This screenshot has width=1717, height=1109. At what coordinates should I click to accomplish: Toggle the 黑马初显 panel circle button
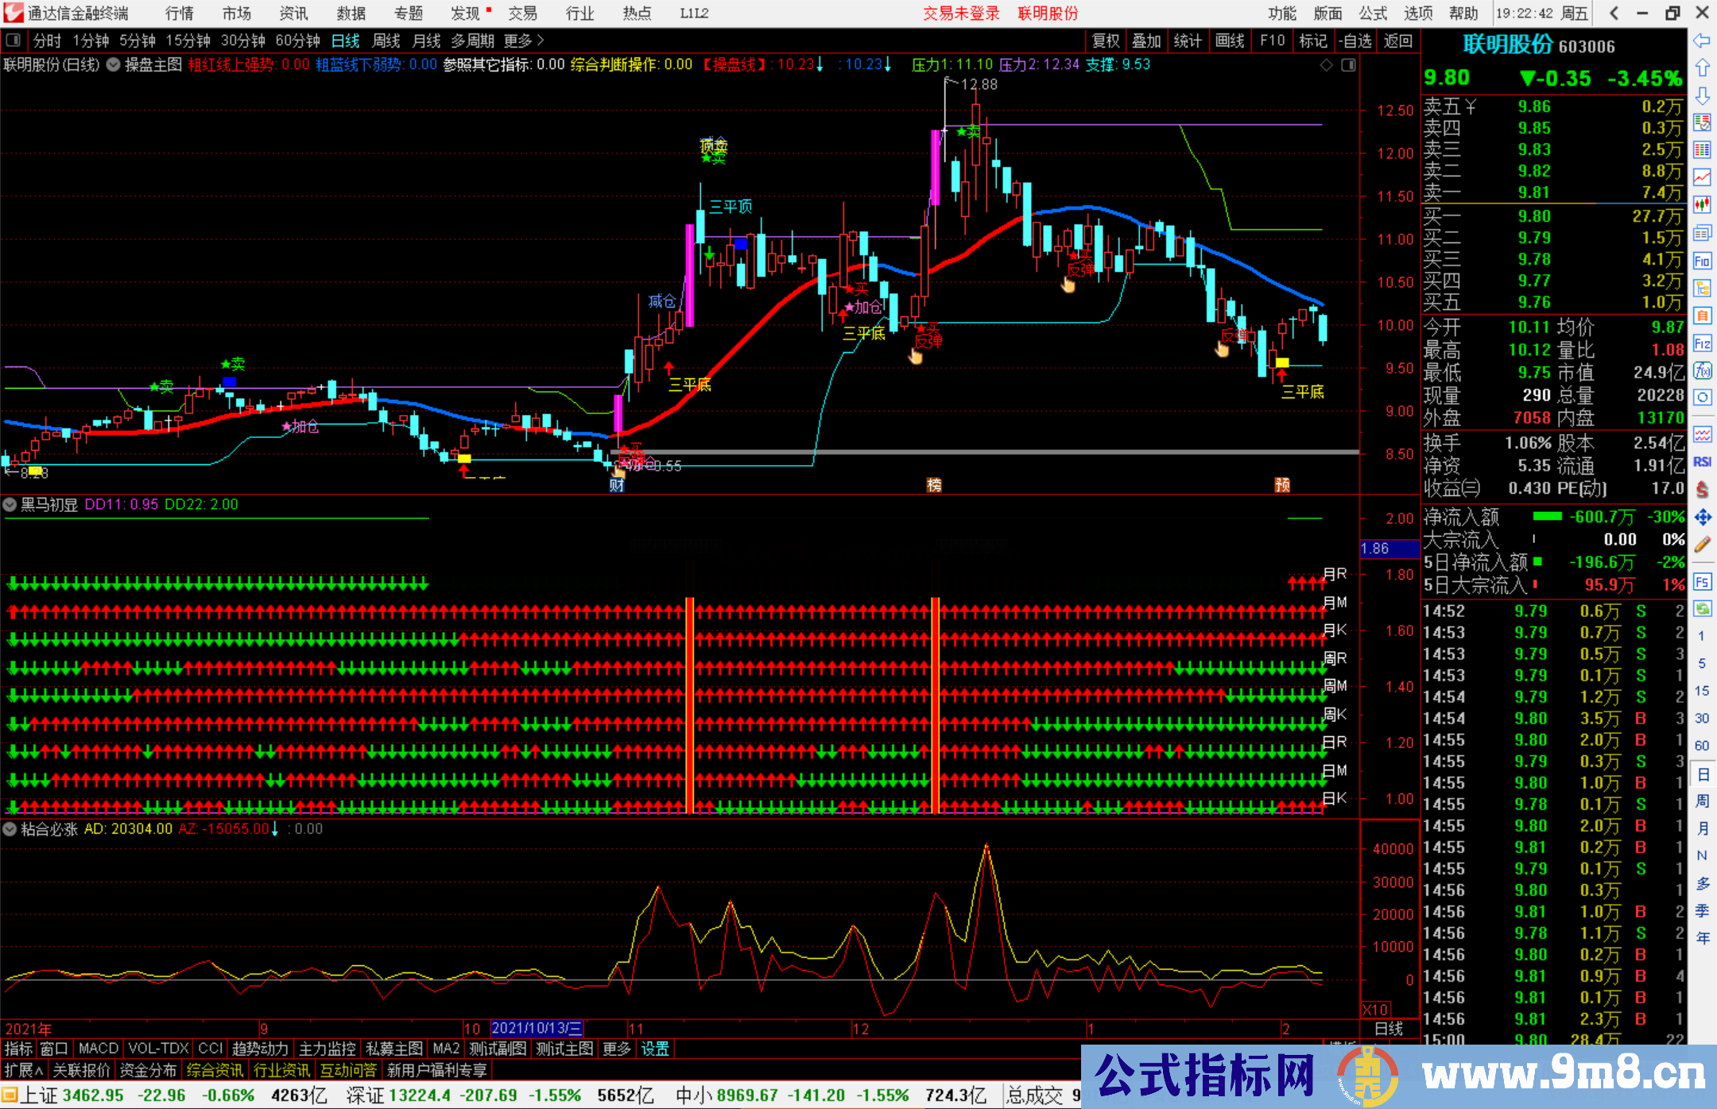click(10, 504)
